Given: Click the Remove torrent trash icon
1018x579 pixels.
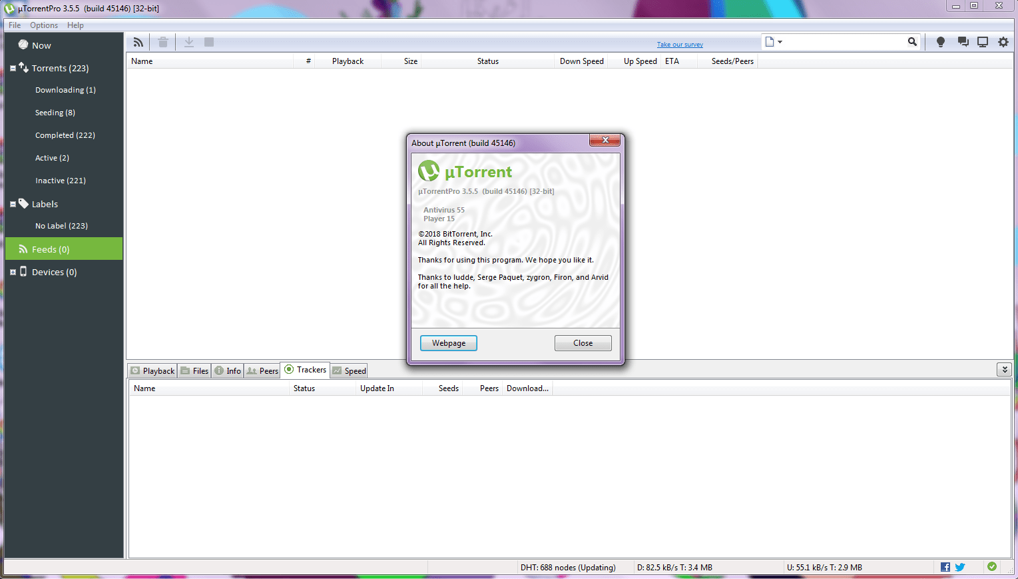Looking at the screenshot, I should (163, 42).
